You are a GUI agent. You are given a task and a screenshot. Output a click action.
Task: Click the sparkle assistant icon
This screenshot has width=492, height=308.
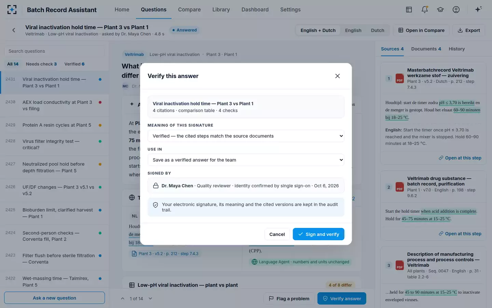coord(478,9)
